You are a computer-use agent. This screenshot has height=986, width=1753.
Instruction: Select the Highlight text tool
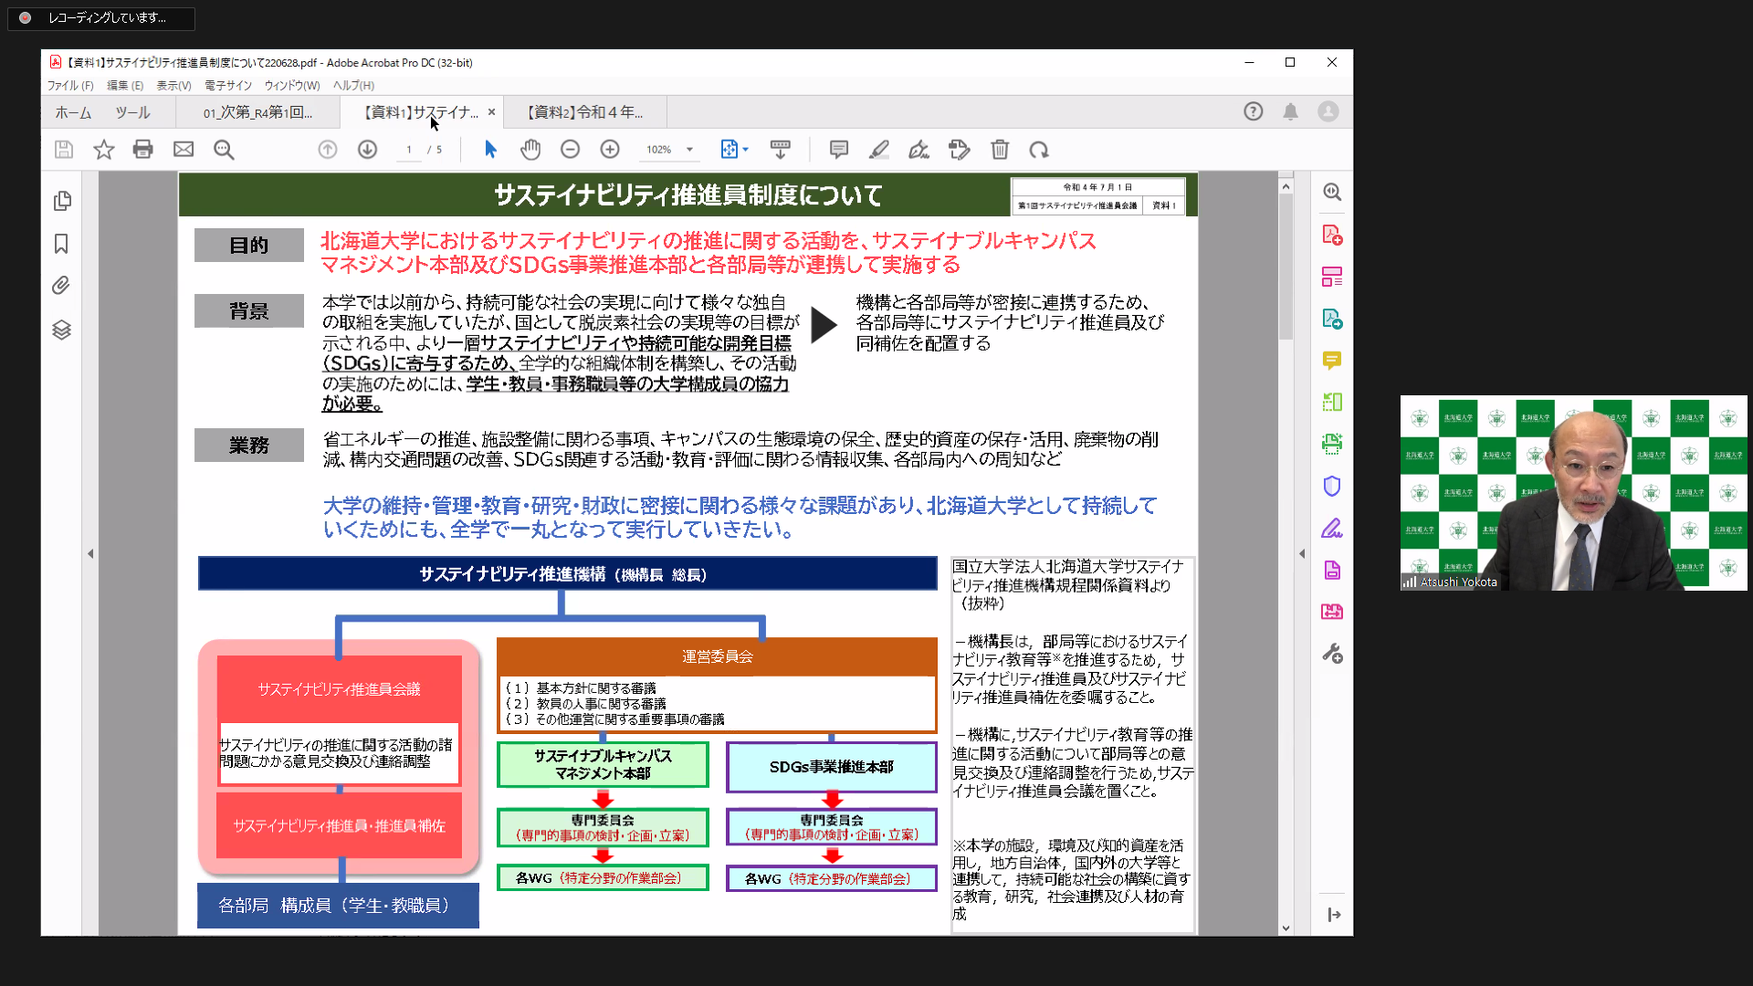click(878, 150)
